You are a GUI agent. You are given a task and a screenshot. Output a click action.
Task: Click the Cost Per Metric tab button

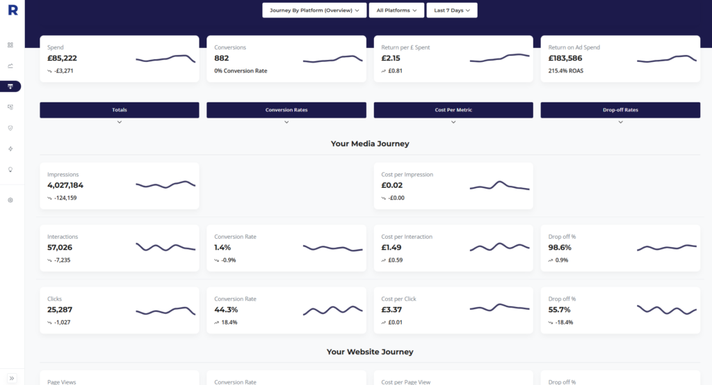pyautogui.click(x=453, y=110)
